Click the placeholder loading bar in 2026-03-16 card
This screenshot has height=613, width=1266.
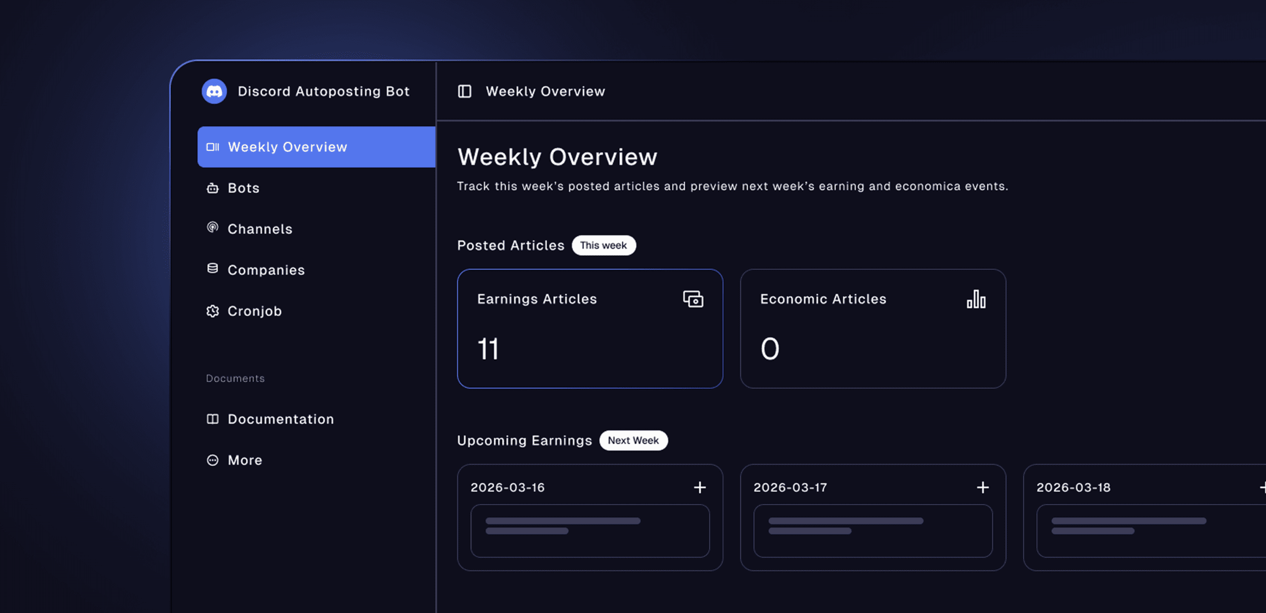[562, 520]
